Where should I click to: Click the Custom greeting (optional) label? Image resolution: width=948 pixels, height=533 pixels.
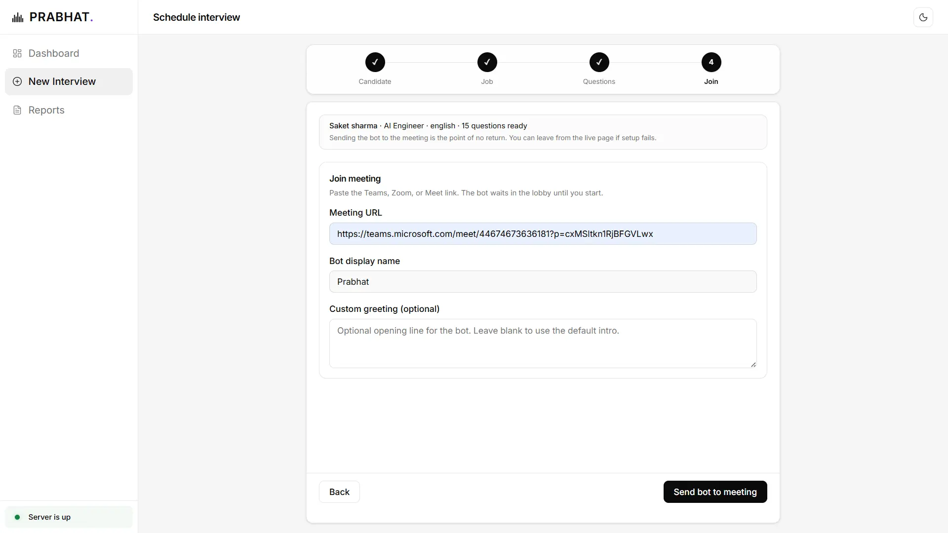coord(384,309)
